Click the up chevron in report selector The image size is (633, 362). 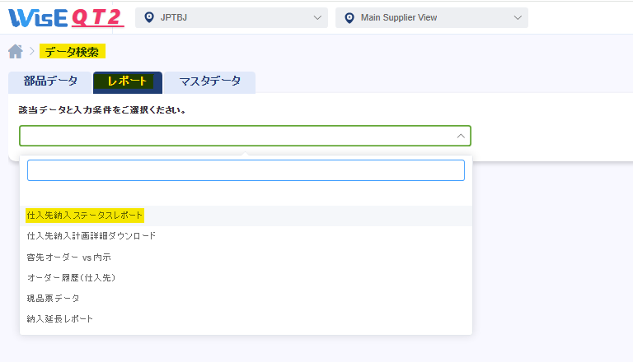pyautogui.click(x=461, y=136)
